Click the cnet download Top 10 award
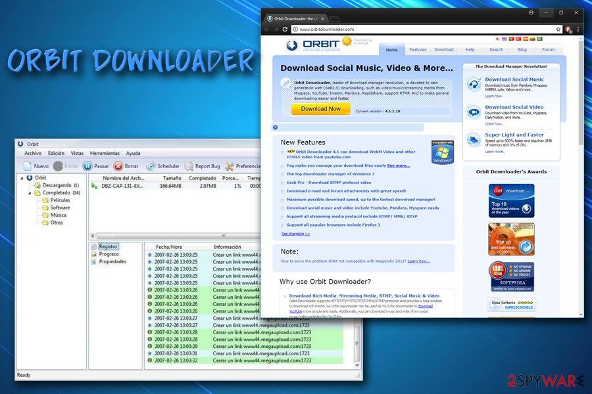This screenshot has width=592, height=394. pyautogui.click(x=511, y=200)
